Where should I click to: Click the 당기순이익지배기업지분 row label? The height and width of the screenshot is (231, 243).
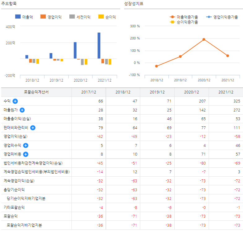click(x=26, y=198)
